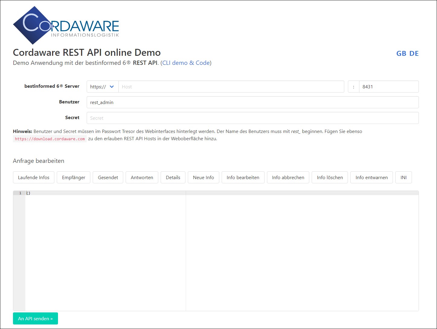Choose the INI request template
Image resolution: width=437 pixels, height=329 pixels.
(x=403, y=177)
